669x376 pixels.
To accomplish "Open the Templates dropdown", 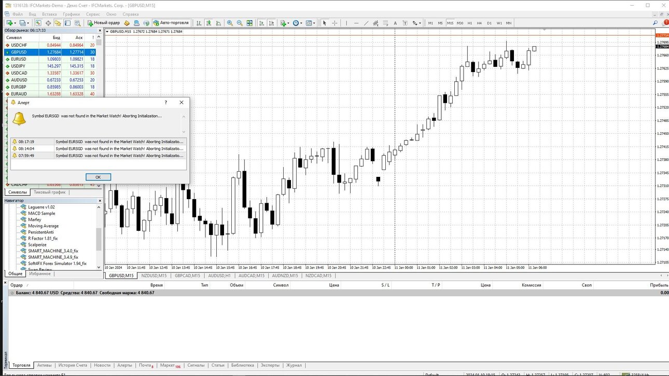I will 311,23.
